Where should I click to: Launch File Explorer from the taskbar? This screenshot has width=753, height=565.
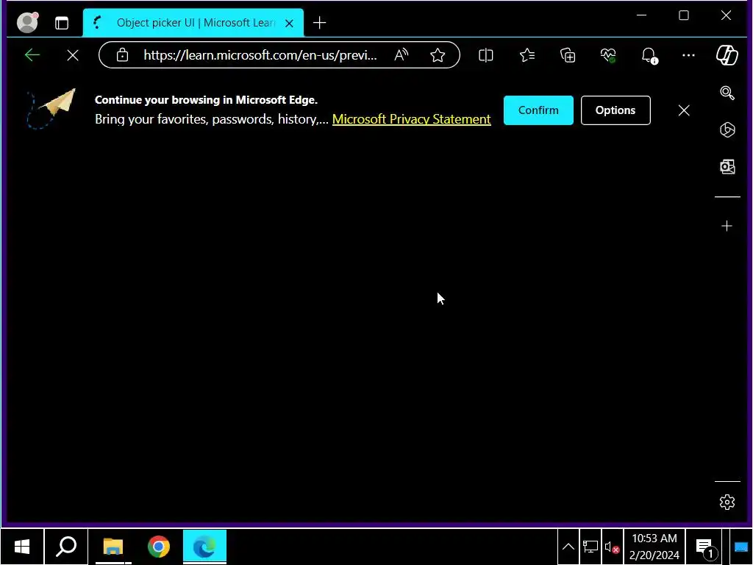(113, 547)
